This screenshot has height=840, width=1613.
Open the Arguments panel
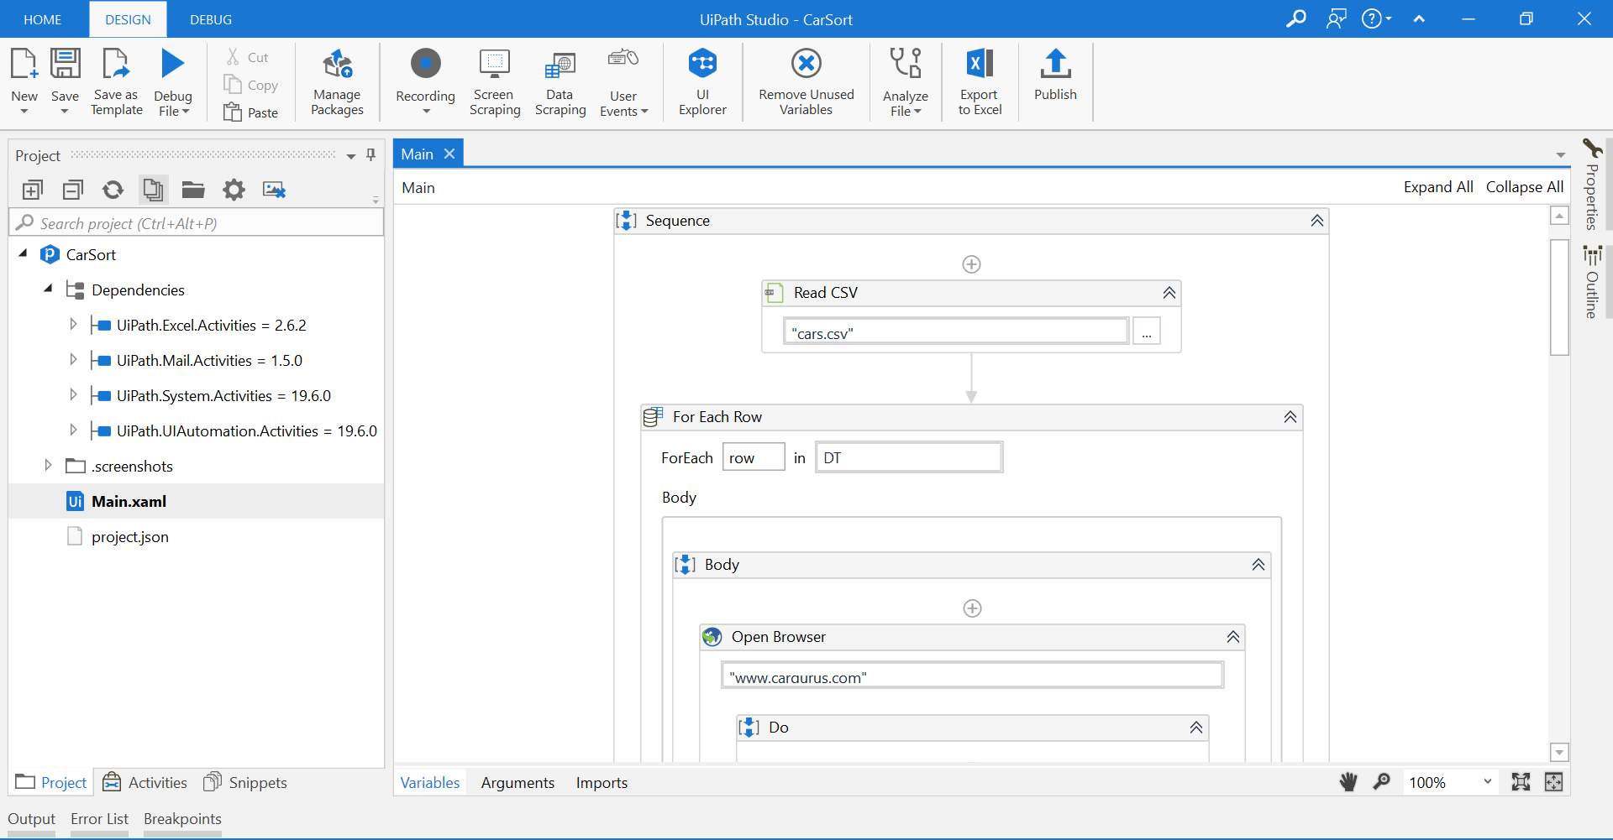518,782
